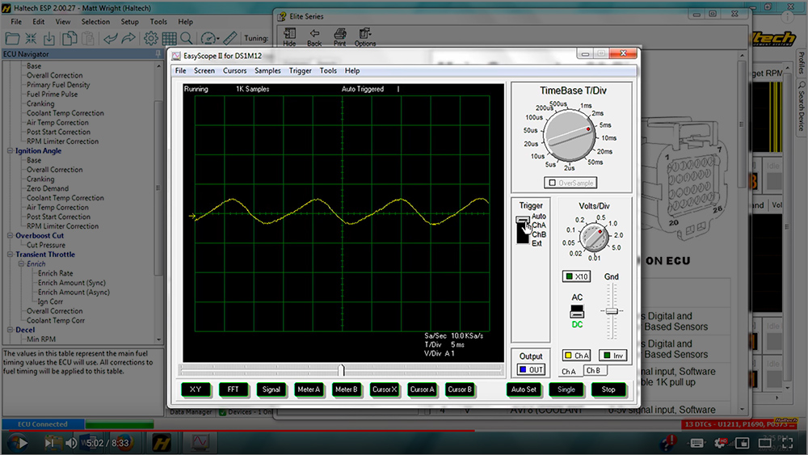Click the gauge icon in Haltech toolbar

(208, 38)
